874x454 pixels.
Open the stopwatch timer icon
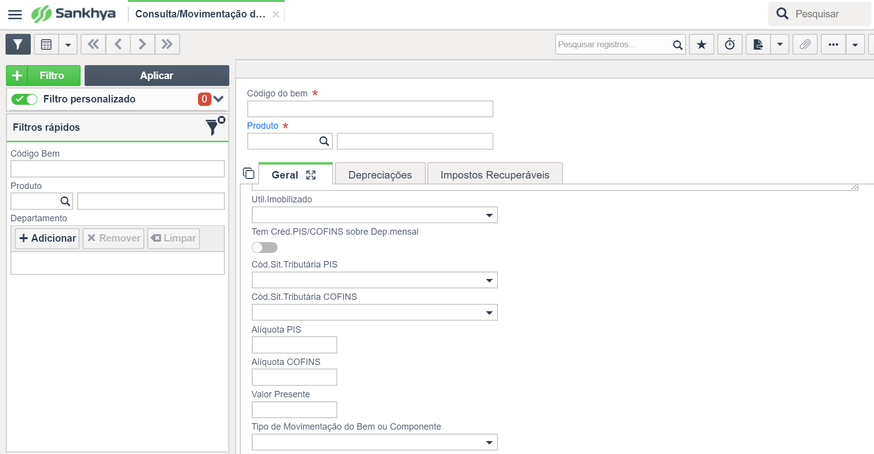click(x=730, y=45)
